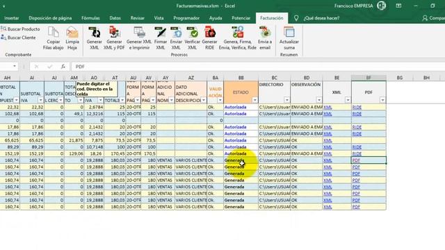445x250 pixels.
Task: Click the formula bar cancel X
Action: pyautogui.click(x=36, y=67)
